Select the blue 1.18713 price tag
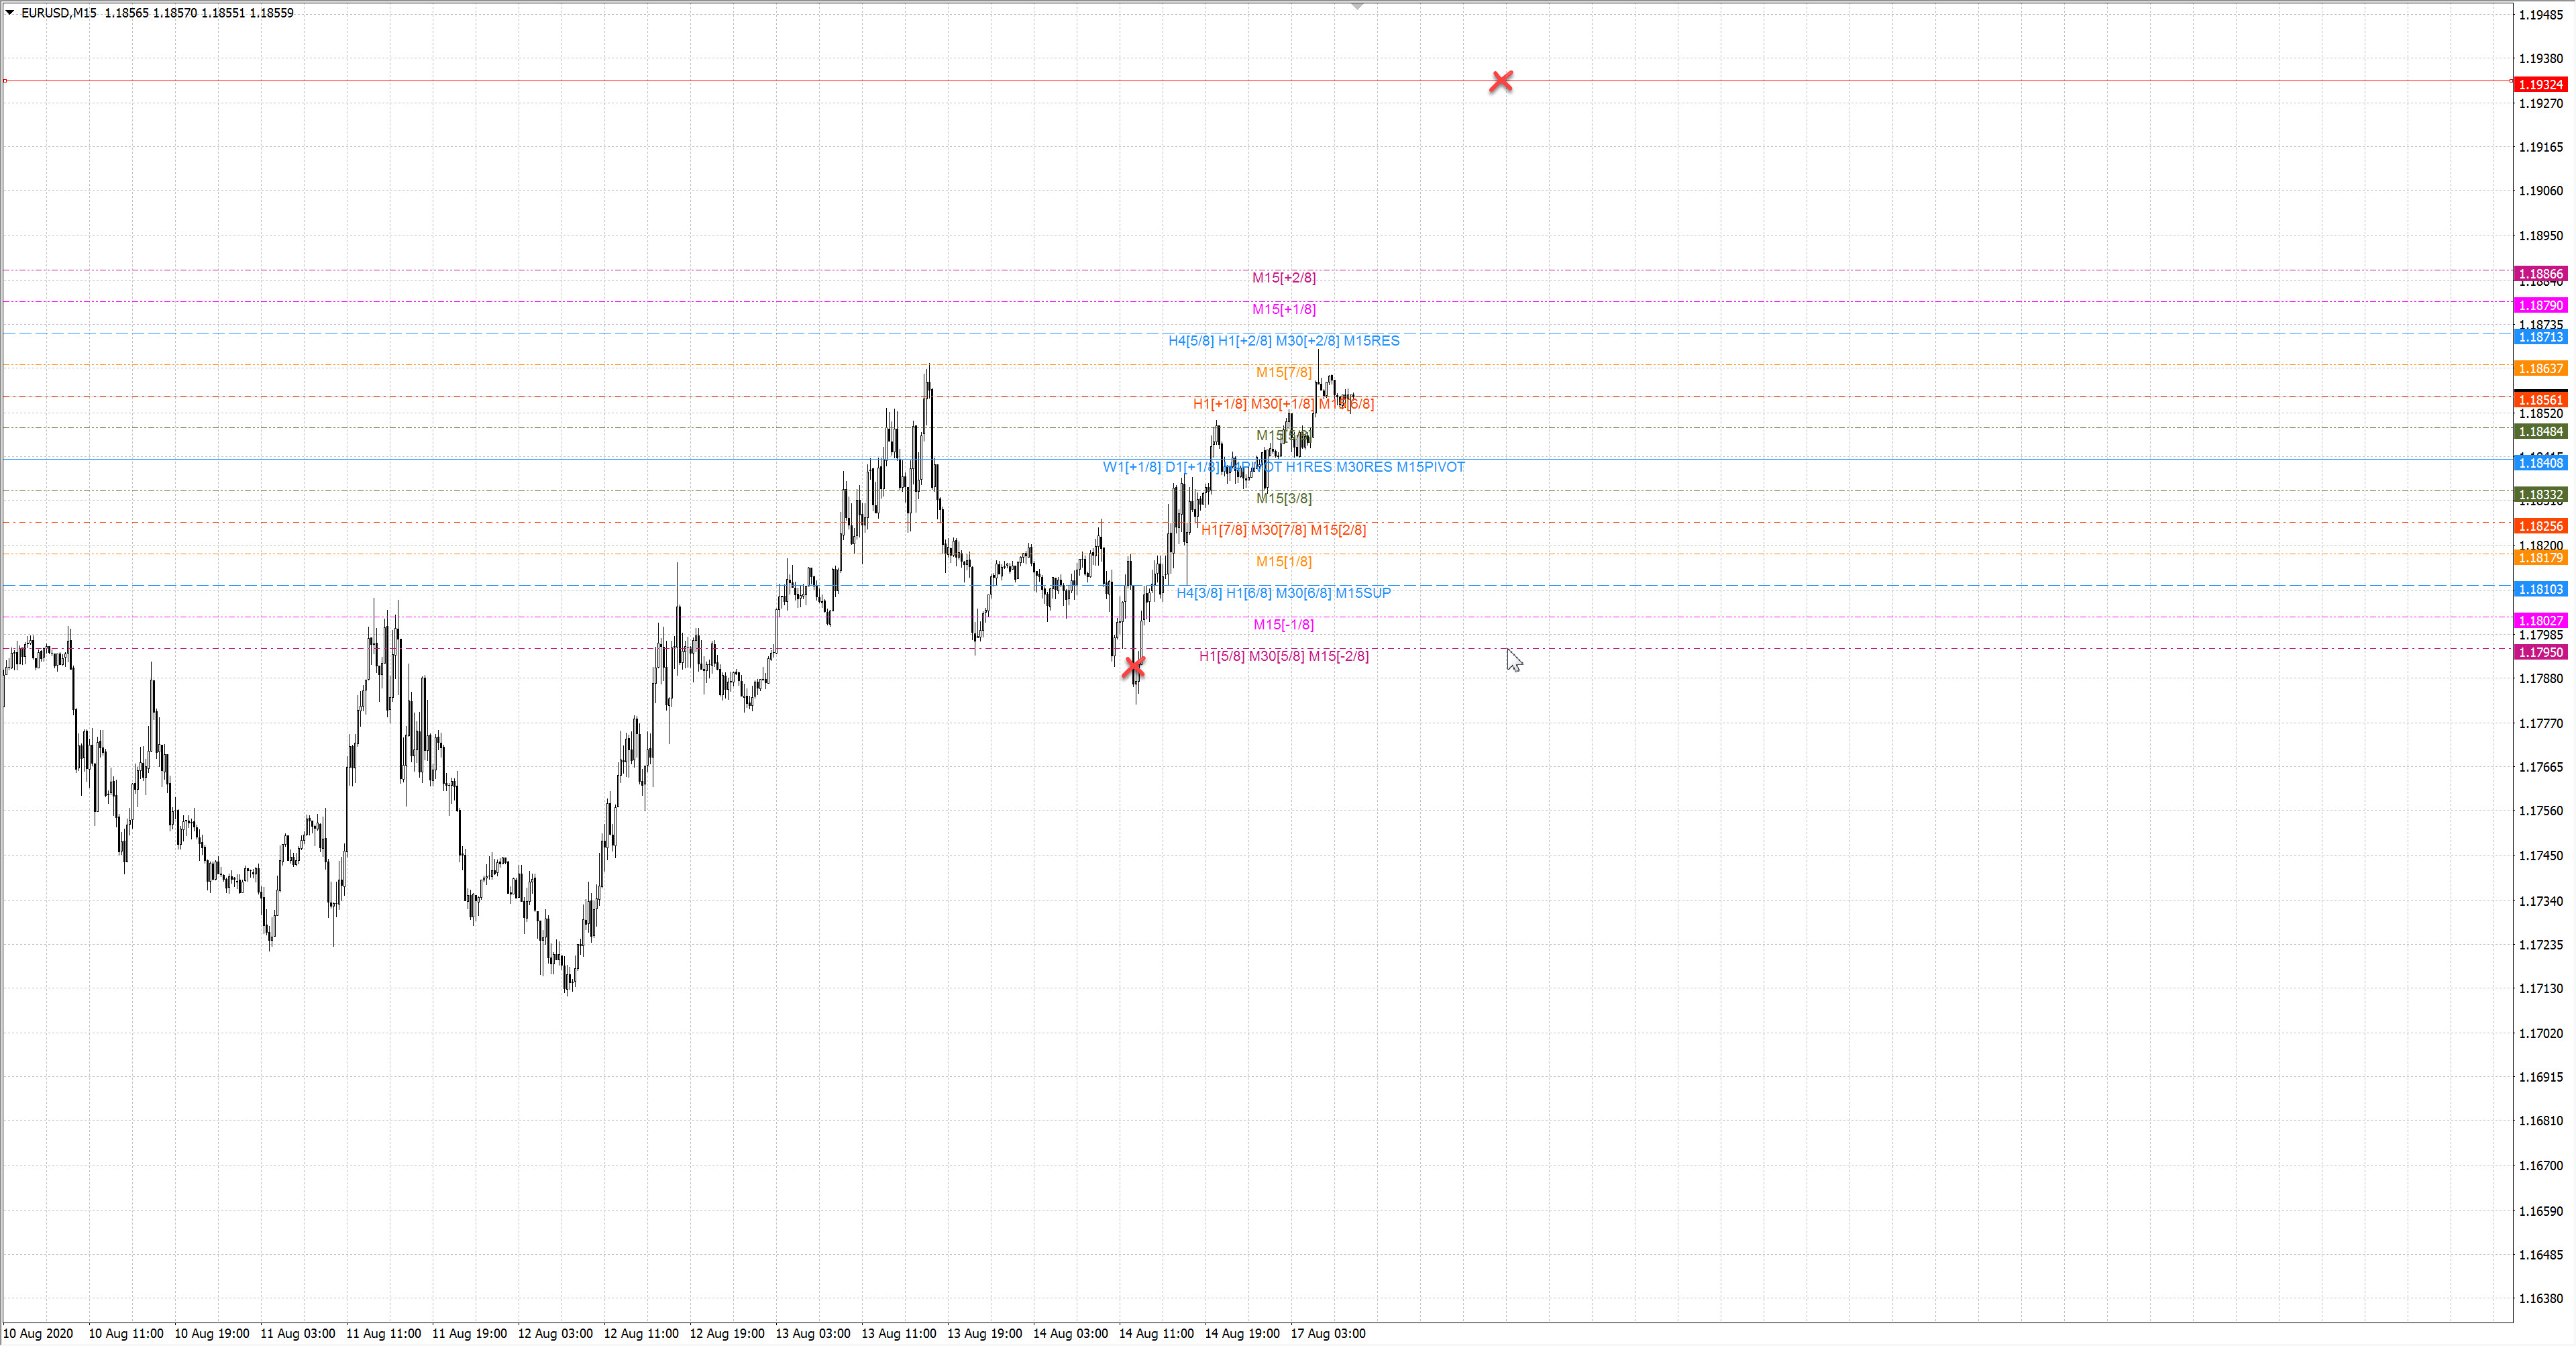This screenshot has height=1346, width=2576. point(2540,338)
